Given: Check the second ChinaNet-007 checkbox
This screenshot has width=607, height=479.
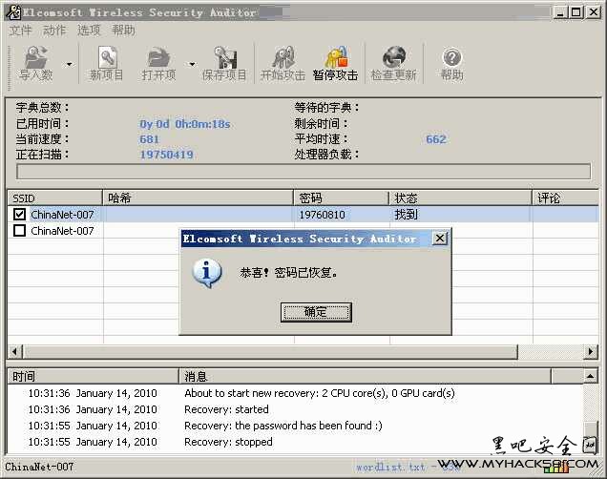Looking at the screenshot, I should tap(19, 231).
